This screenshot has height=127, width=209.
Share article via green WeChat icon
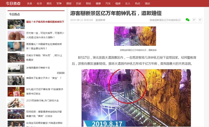pyautogui.click(x=187, y=20)
